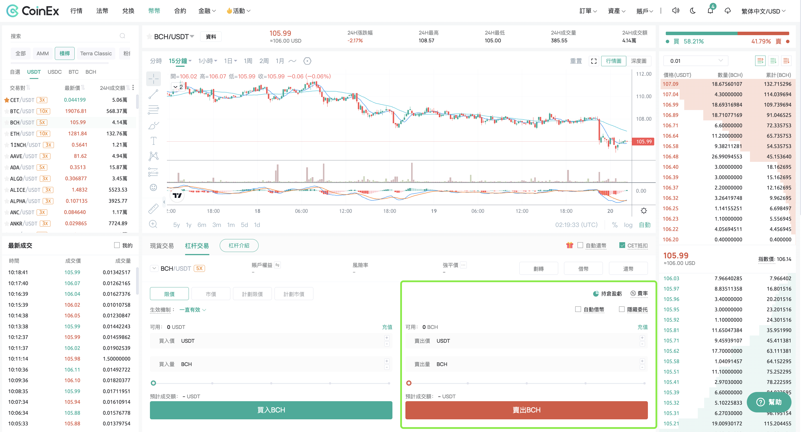
Task: Select the ruler measure tool
Action: coord(153,209)
